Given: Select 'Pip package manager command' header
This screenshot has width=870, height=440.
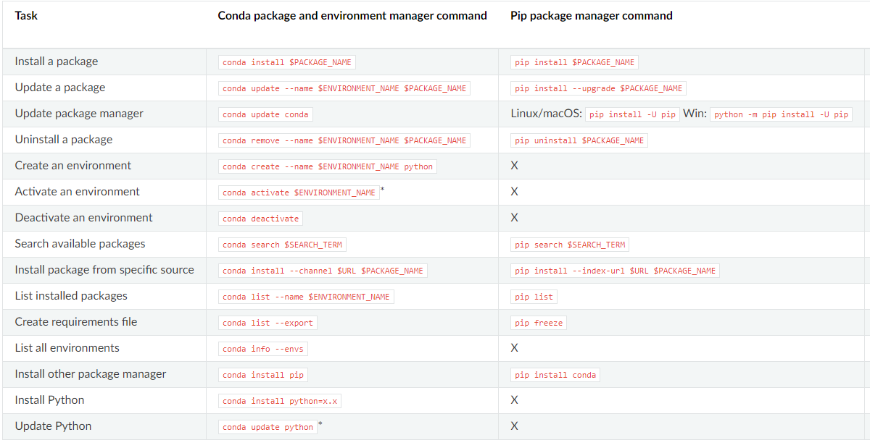Looking at the screenshot, I should (592, 15).
